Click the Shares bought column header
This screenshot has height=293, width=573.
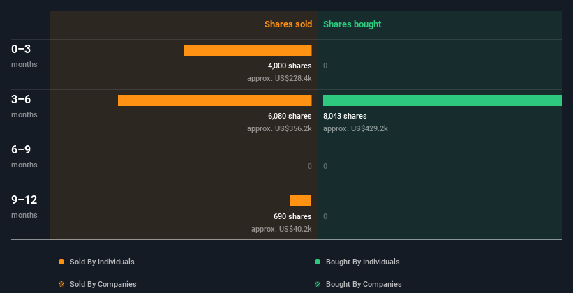click(352, 24)
